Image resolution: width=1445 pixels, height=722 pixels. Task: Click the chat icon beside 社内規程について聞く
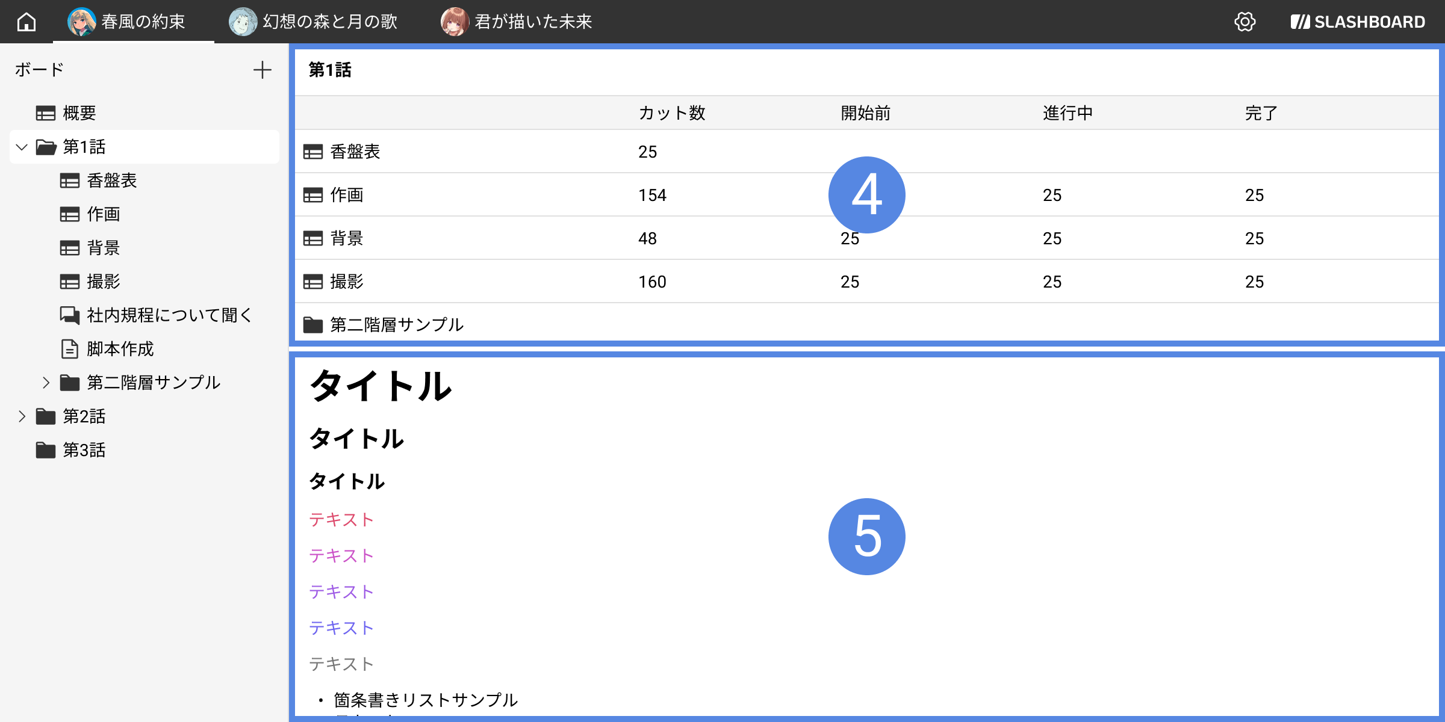point(70,315)
